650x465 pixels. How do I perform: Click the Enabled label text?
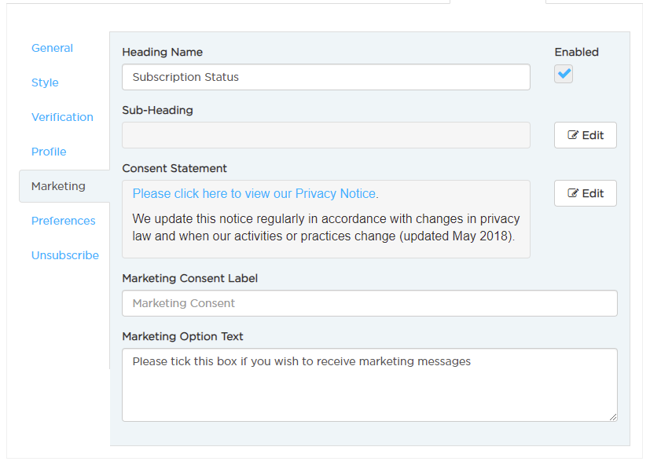click(577, 52)
